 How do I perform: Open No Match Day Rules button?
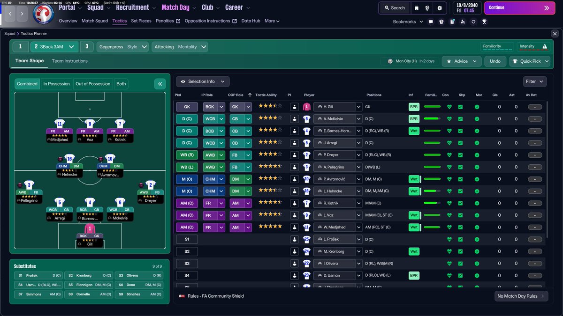(521, 296)
